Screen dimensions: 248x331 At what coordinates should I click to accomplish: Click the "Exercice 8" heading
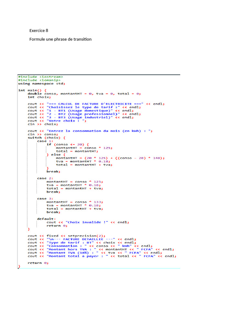(x=39, y=31)
